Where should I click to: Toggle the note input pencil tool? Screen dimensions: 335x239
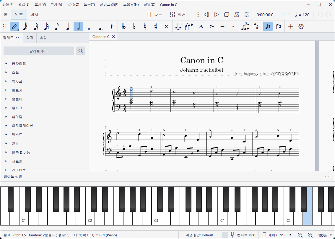(14, 27)
